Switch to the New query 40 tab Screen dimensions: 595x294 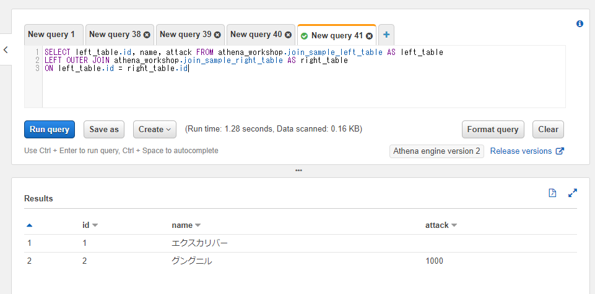coord(256,35)
